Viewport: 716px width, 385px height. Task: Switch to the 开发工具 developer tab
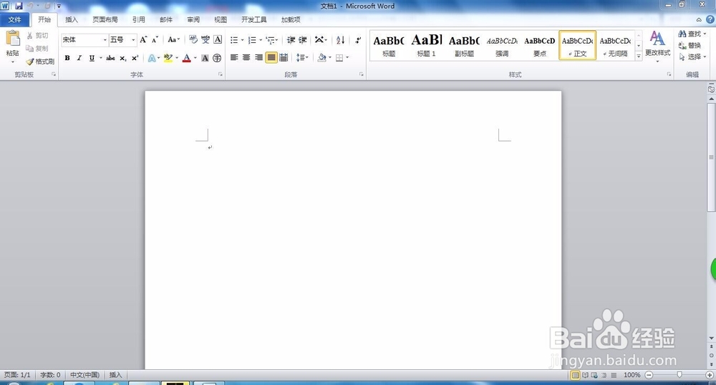[x=254, y=19]
